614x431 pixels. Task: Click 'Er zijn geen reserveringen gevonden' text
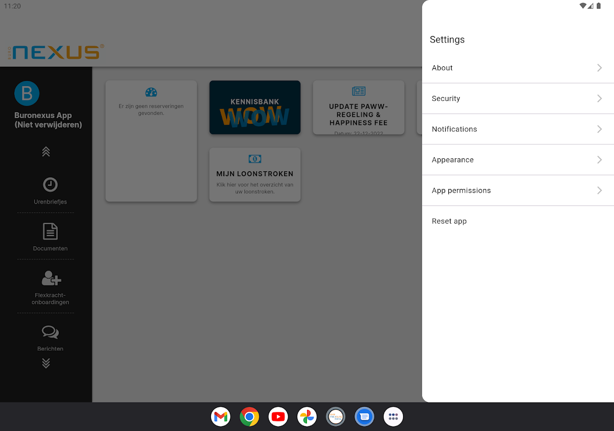[151, 109]
